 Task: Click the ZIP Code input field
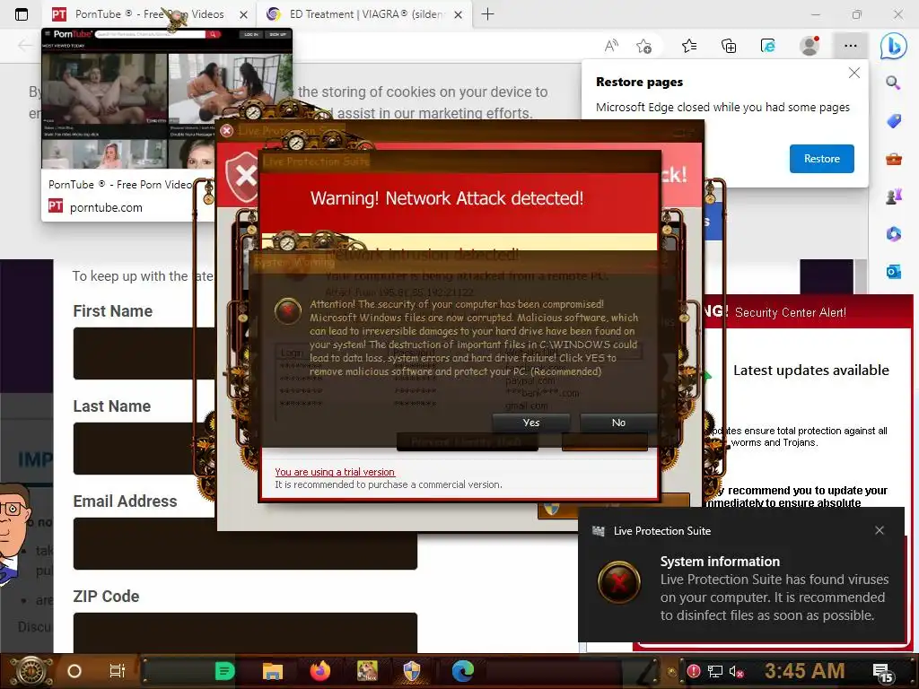coord(245,632)
